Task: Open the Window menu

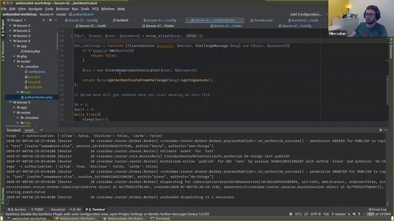Action: pyautogui.click(x=108, y=9)
